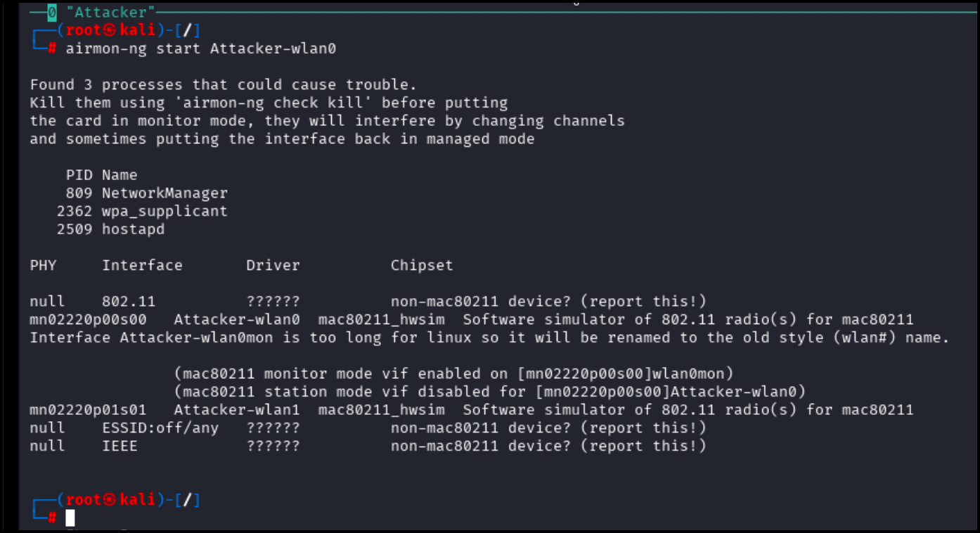Click the red hash sign of the last prompt
Image resolution: width=980 pixels, height=533 pixels.
[x=52, y=518]
